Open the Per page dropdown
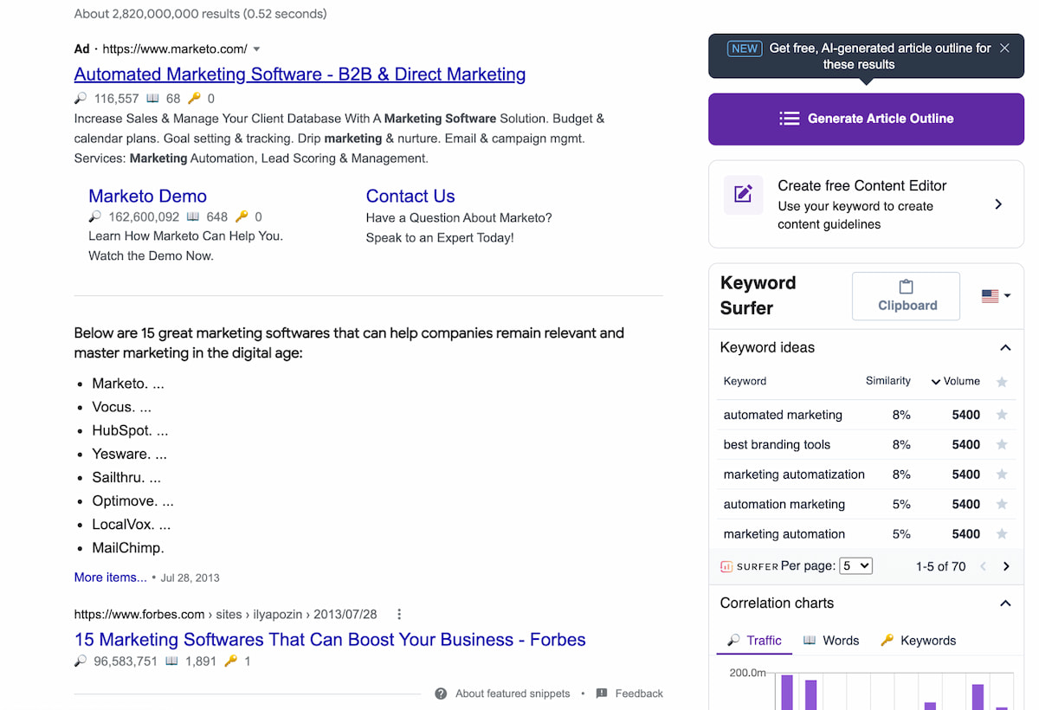 click(855, 565)
